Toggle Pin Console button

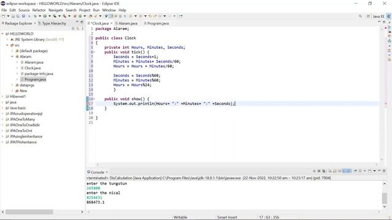[355, 171]
